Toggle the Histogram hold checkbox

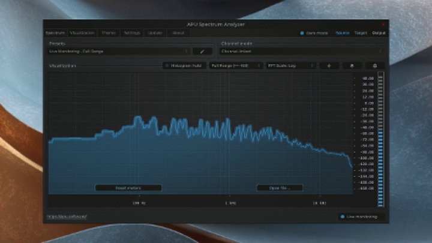click(x=184, y=66)
